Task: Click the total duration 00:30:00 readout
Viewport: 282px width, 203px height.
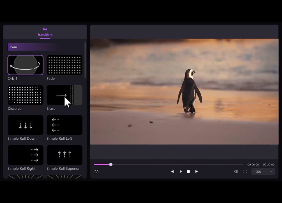Action: click(269, 164)
